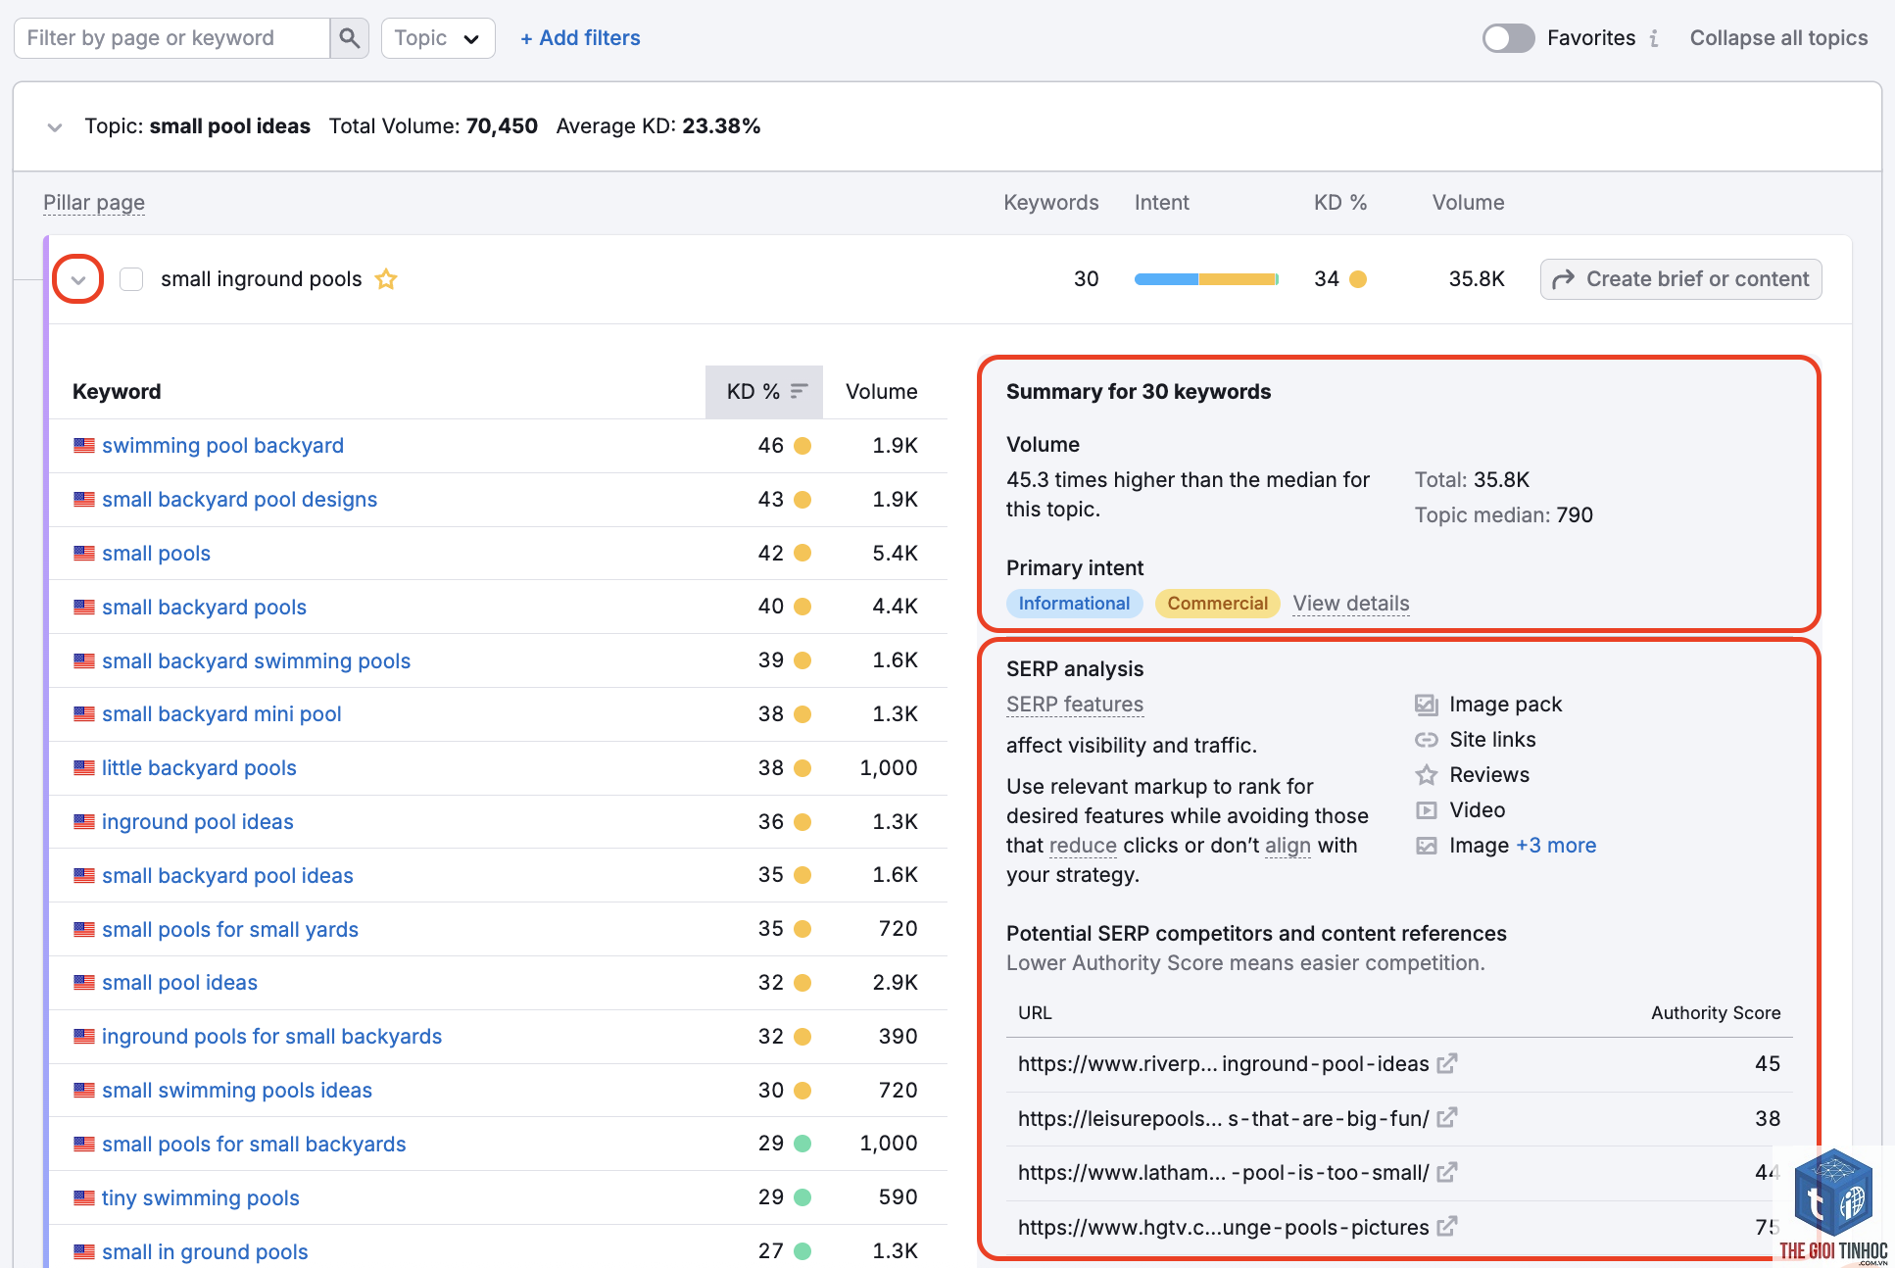The image size is (1895, 1268).
Task: Click the Commercial intent tag
Action: point(1218,604)
